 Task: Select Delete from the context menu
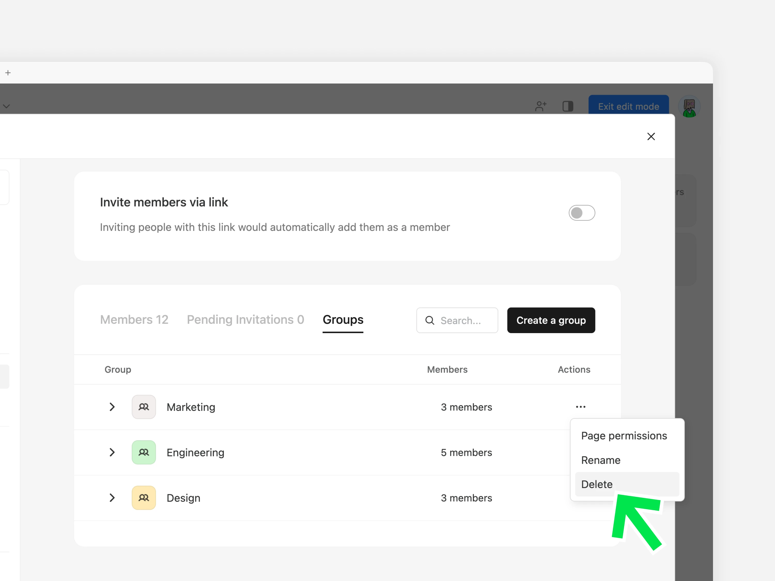[597, 484]
